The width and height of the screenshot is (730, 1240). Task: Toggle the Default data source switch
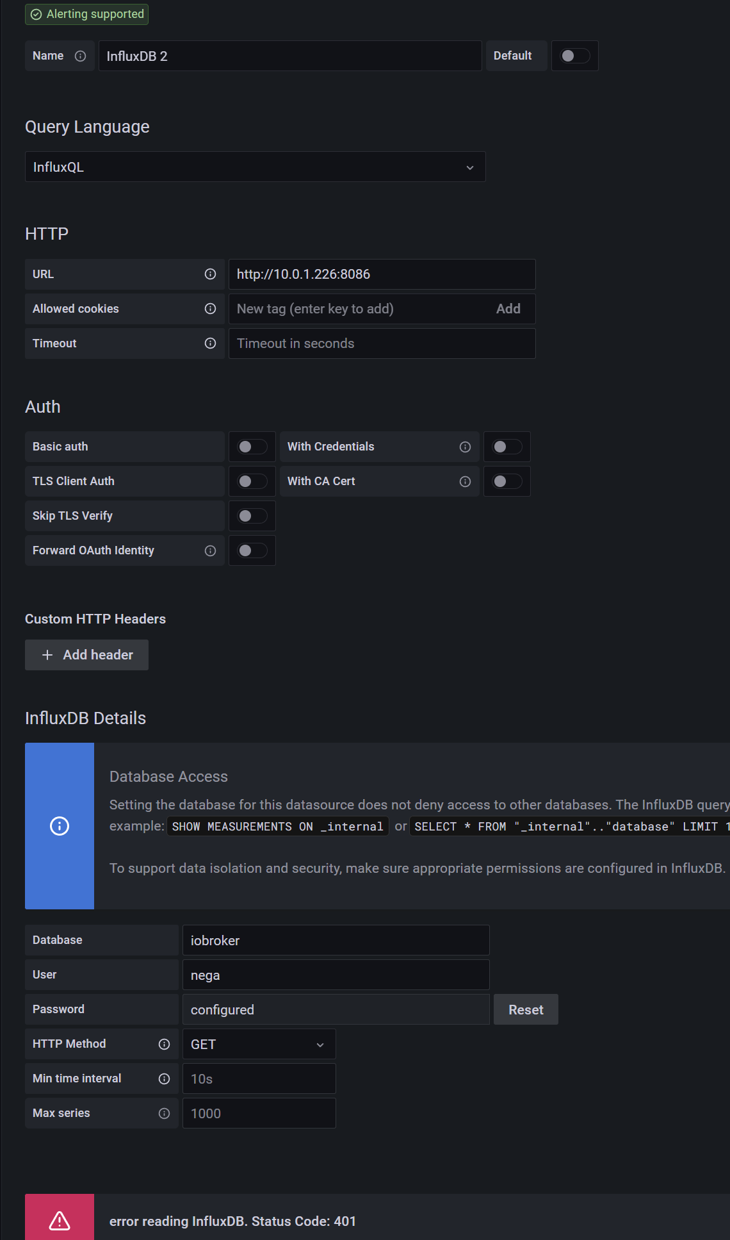(574, 56)
